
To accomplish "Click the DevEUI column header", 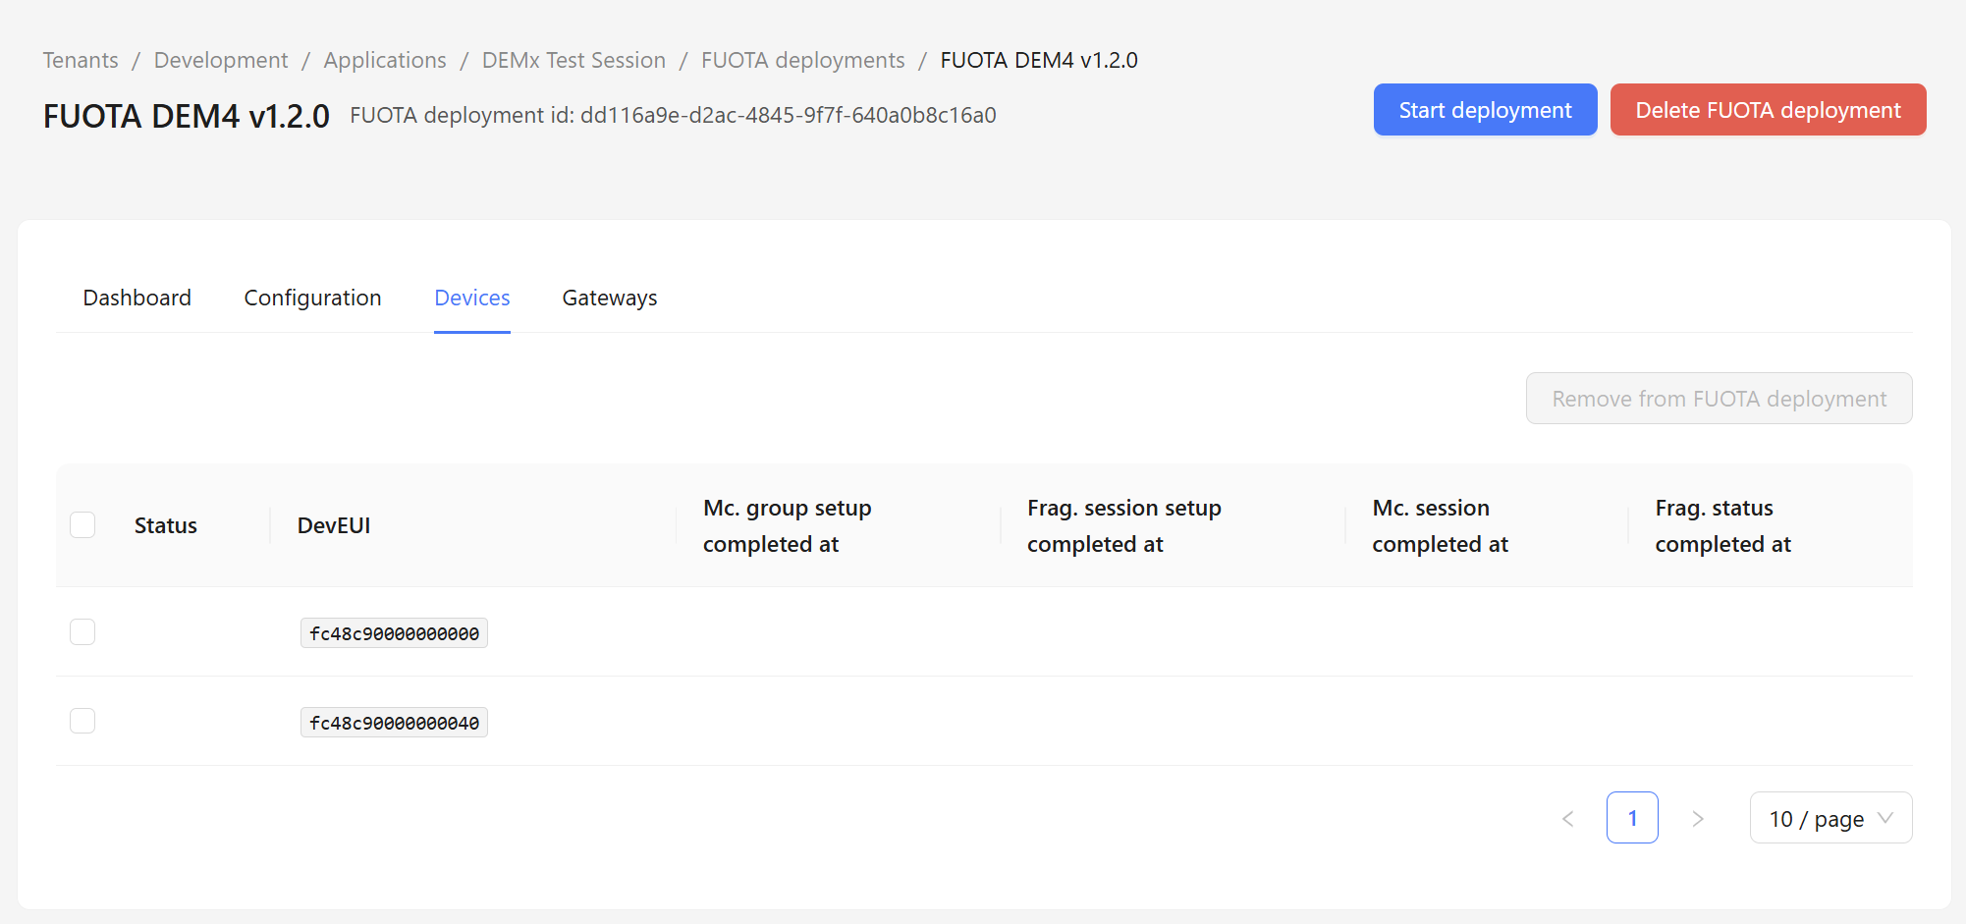I will (x=334, y=525).
